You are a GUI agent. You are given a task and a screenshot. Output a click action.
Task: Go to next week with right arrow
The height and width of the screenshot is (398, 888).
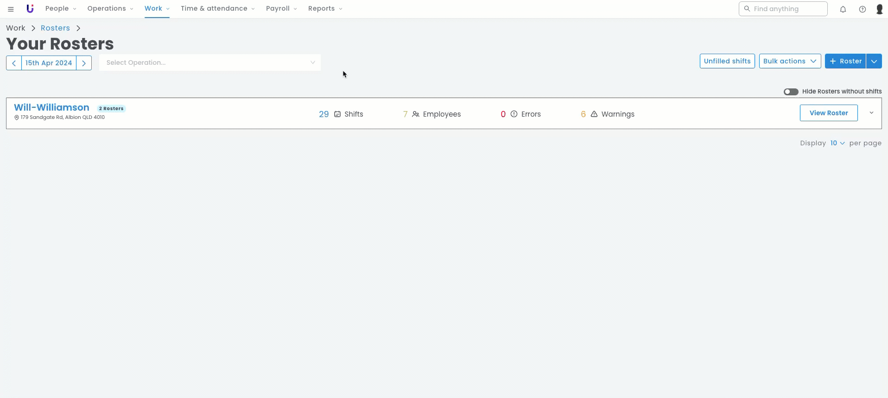(84, 63)
